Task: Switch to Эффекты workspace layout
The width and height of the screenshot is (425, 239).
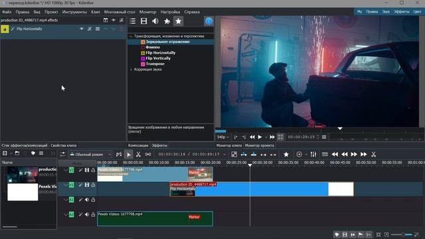Action: pos(401,12)
